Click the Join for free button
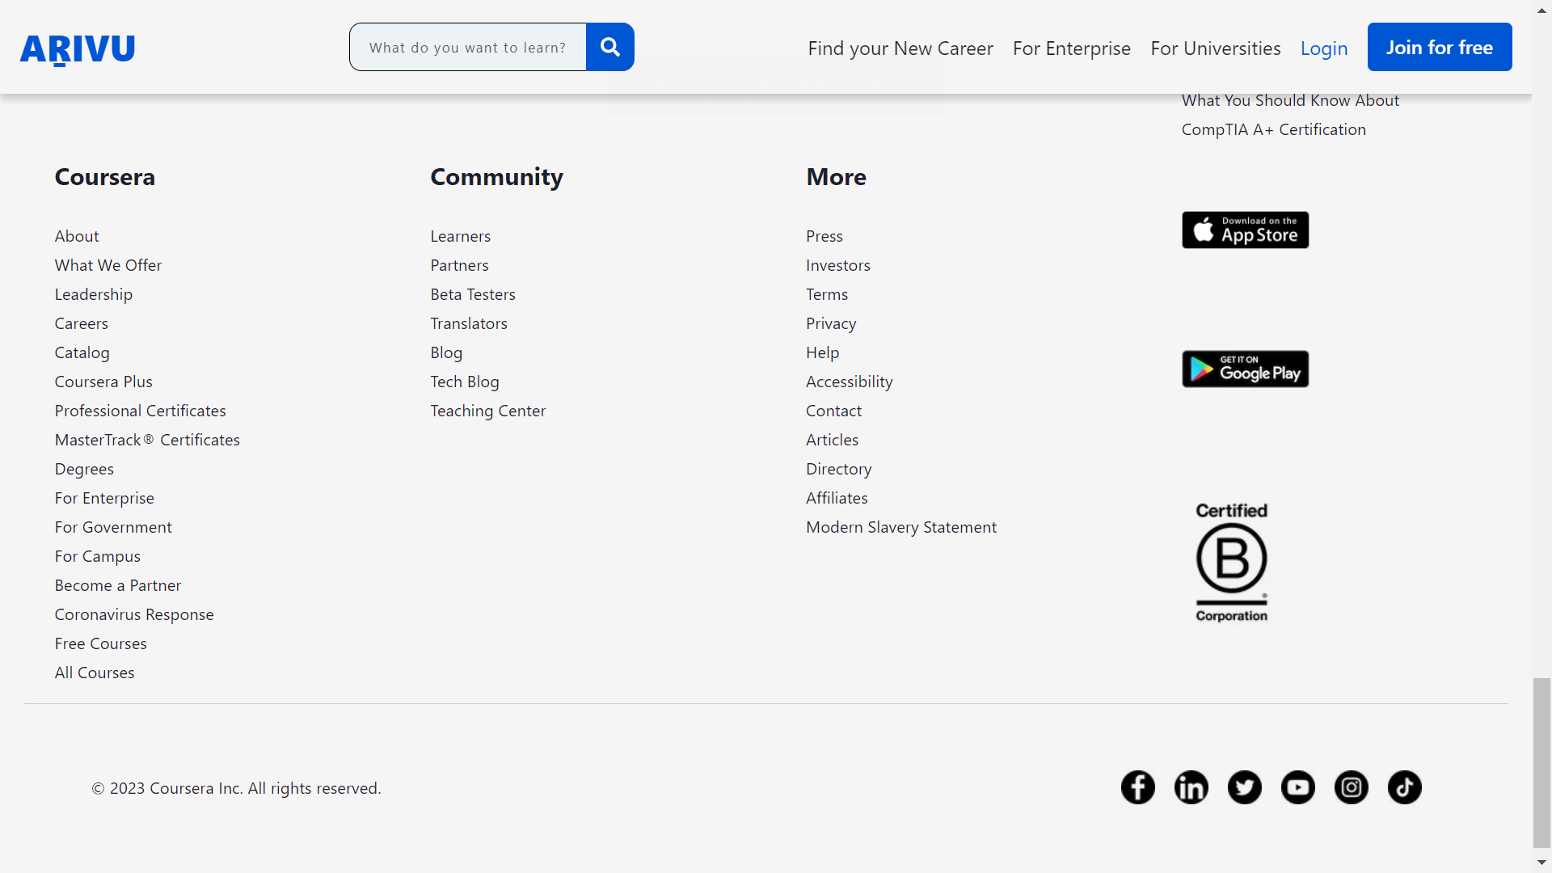The width and height of the screenshot is (1552, 873). click(1439, 47)
